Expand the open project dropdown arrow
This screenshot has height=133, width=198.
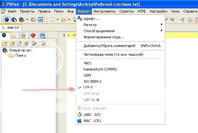click(27, 20)
